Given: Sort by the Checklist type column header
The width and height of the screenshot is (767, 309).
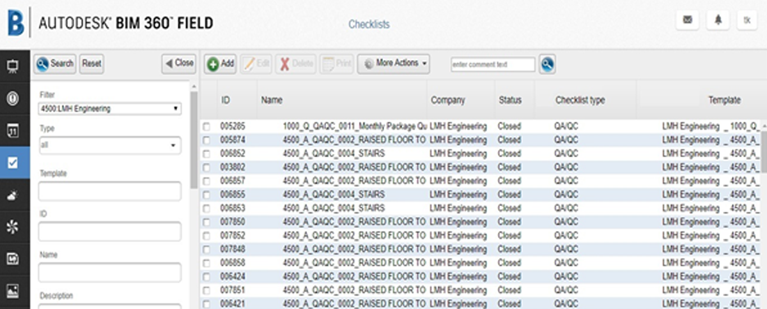Looking at the screenshot, I should [x=580, y=100].
